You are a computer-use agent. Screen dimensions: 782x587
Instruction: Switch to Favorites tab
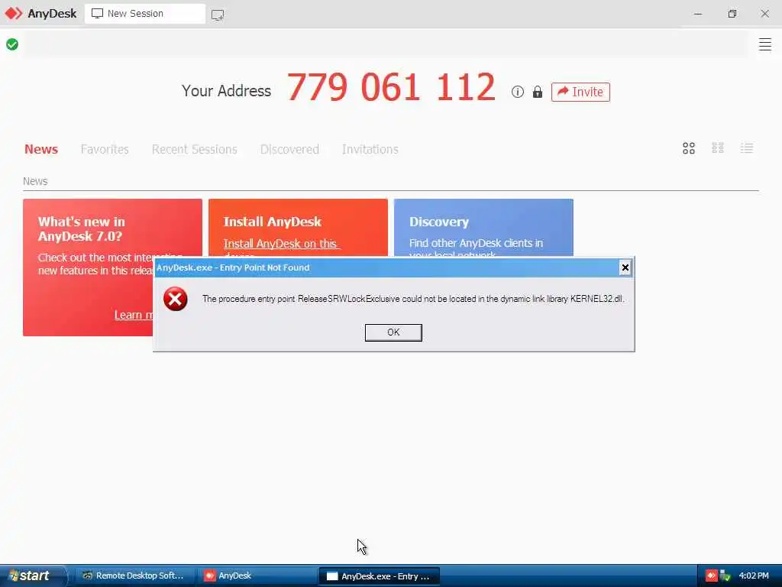click(105, 149)
